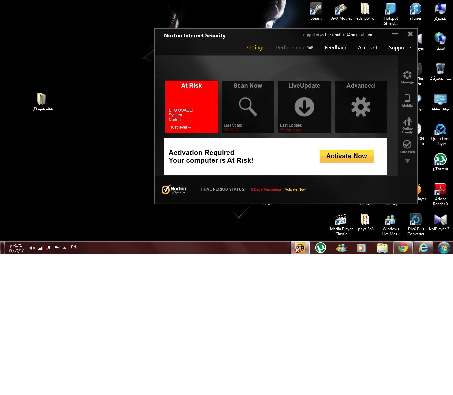Viewport: 453px width, 395px height.
Task: Launch Adobe Reader X shortcut
Action: pyautogui.click(x=440, y=195)
